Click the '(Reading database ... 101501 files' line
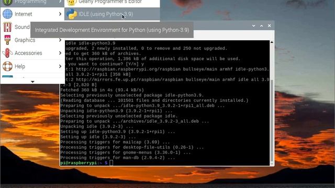Screen dimensions: 335x188 (154, 100)
